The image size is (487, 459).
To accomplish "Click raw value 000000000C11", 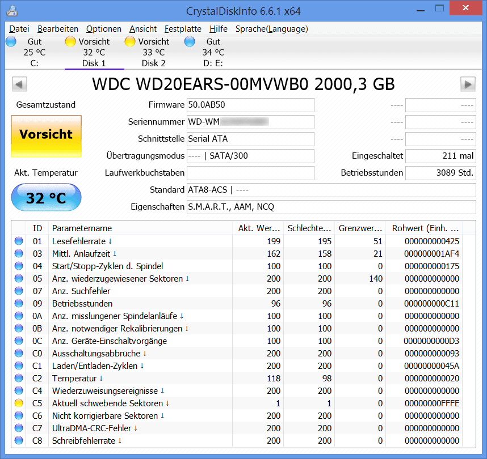I will 432,303.
